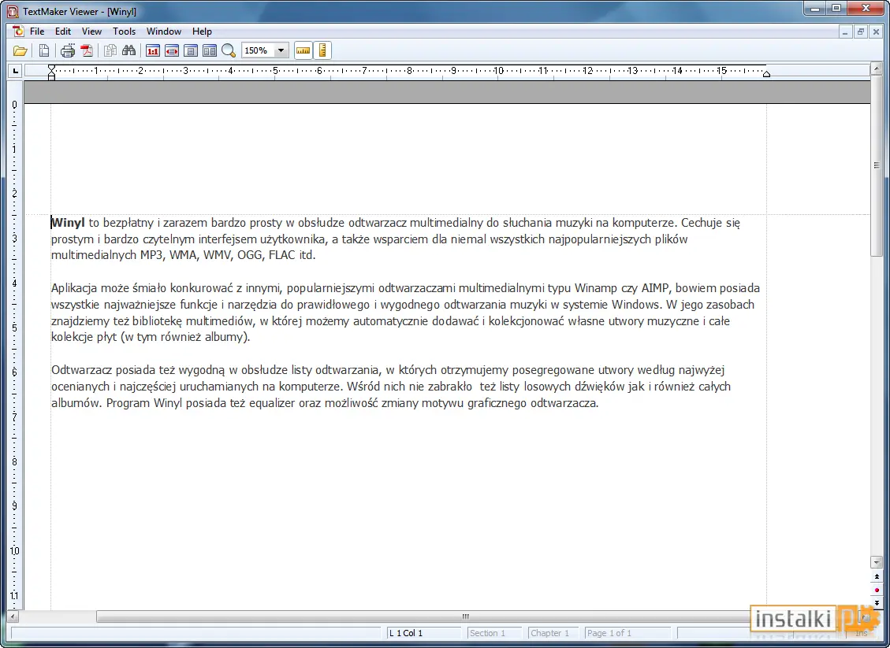Click the left indent marker on ruler
Image resolution: width=890 pixels, height=648 pixels.
pos(52,72)
